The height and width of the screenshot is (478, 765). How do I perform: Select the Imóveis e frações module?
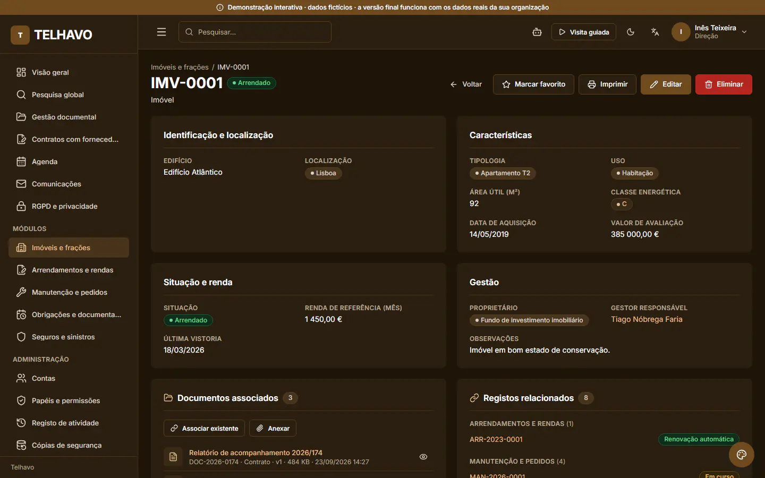pyautogui.click(x=69, y=247)
